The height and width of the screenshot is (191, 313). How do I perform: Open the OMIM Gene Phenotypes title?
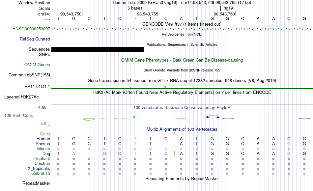(x=182, y=60)
